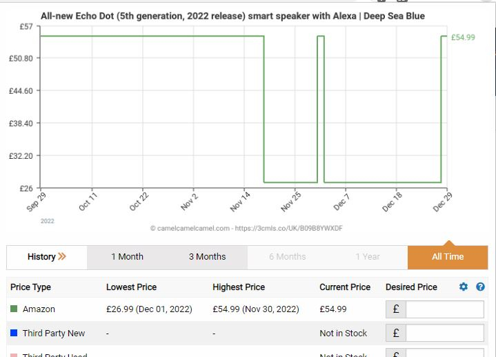The height and width of the screenshot is (357, 496).
Task: Select the 1 Month tab
Action: 127,257
